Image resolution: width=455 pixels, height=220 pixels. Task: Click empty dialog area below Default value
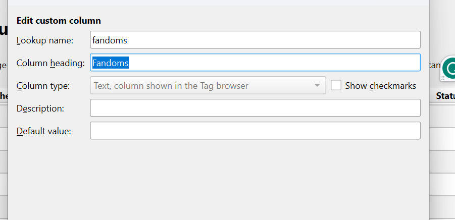tap(217, 177)
